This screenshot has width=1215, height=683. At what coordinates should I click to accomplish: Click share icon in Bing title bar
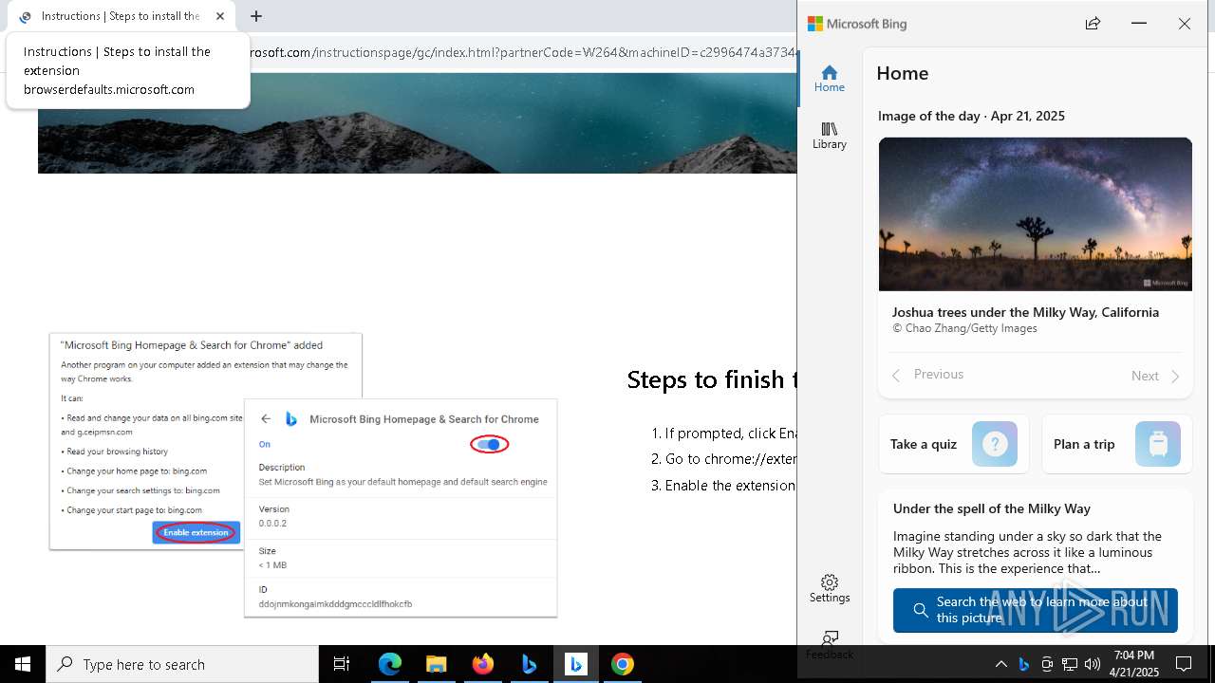click(x=1093, y=24)
